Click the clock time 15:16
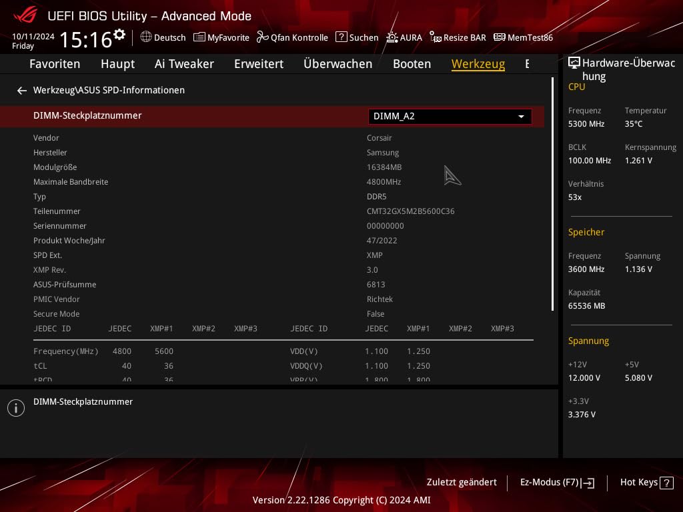The width and height of the screenshot is (683, 512). (x=86, y=39)
